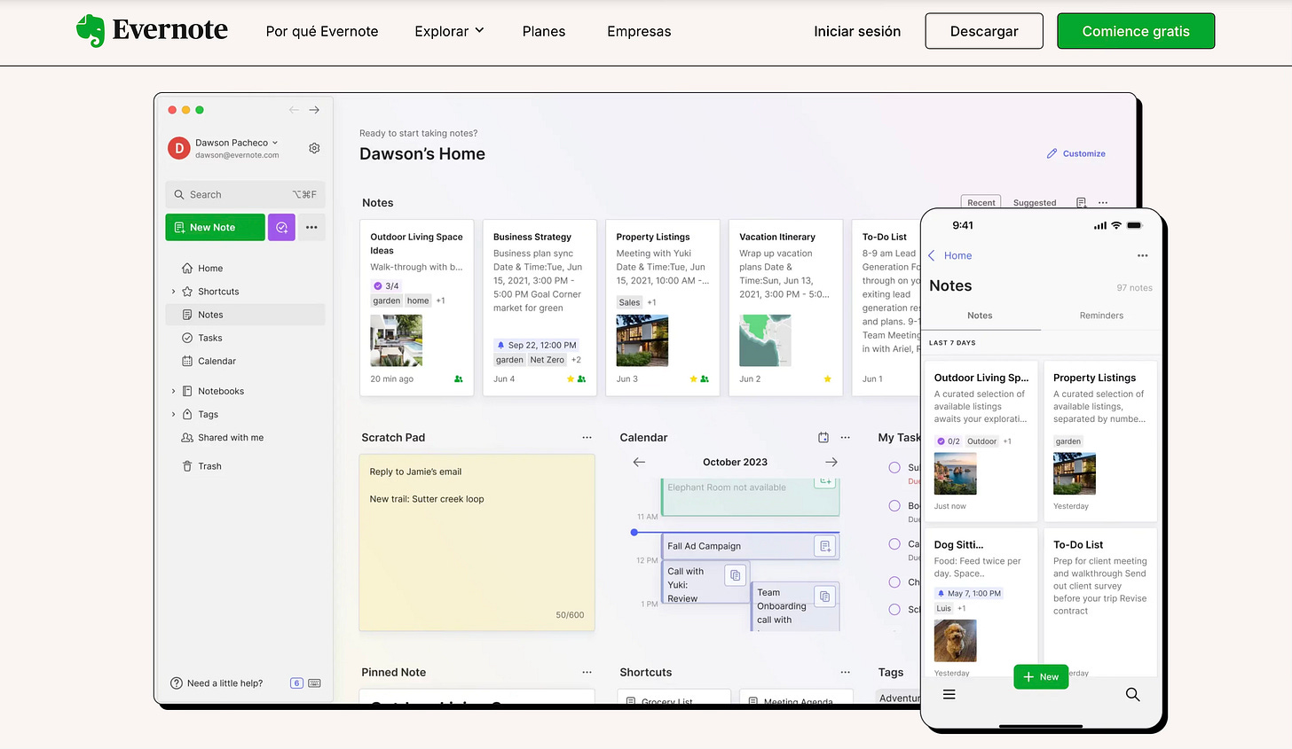Expand the Shortcuts tree item
Image resolution: width=1292 pixels, height=749 pixels.
(x=173, y=292)
